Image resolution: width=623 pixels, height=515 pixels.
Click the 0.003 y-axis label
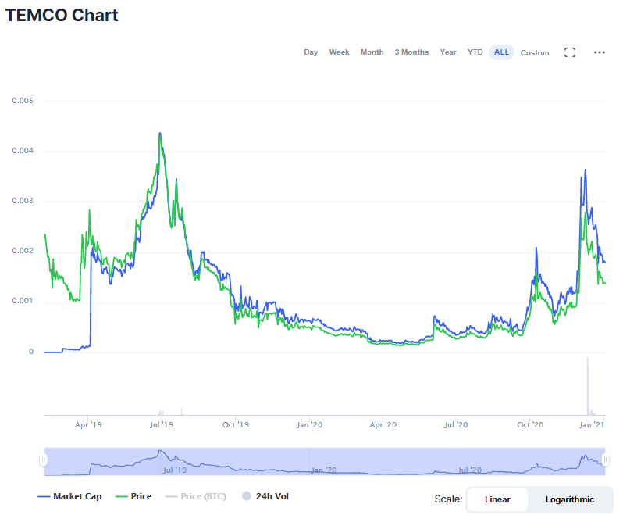[x=23, y=200]
